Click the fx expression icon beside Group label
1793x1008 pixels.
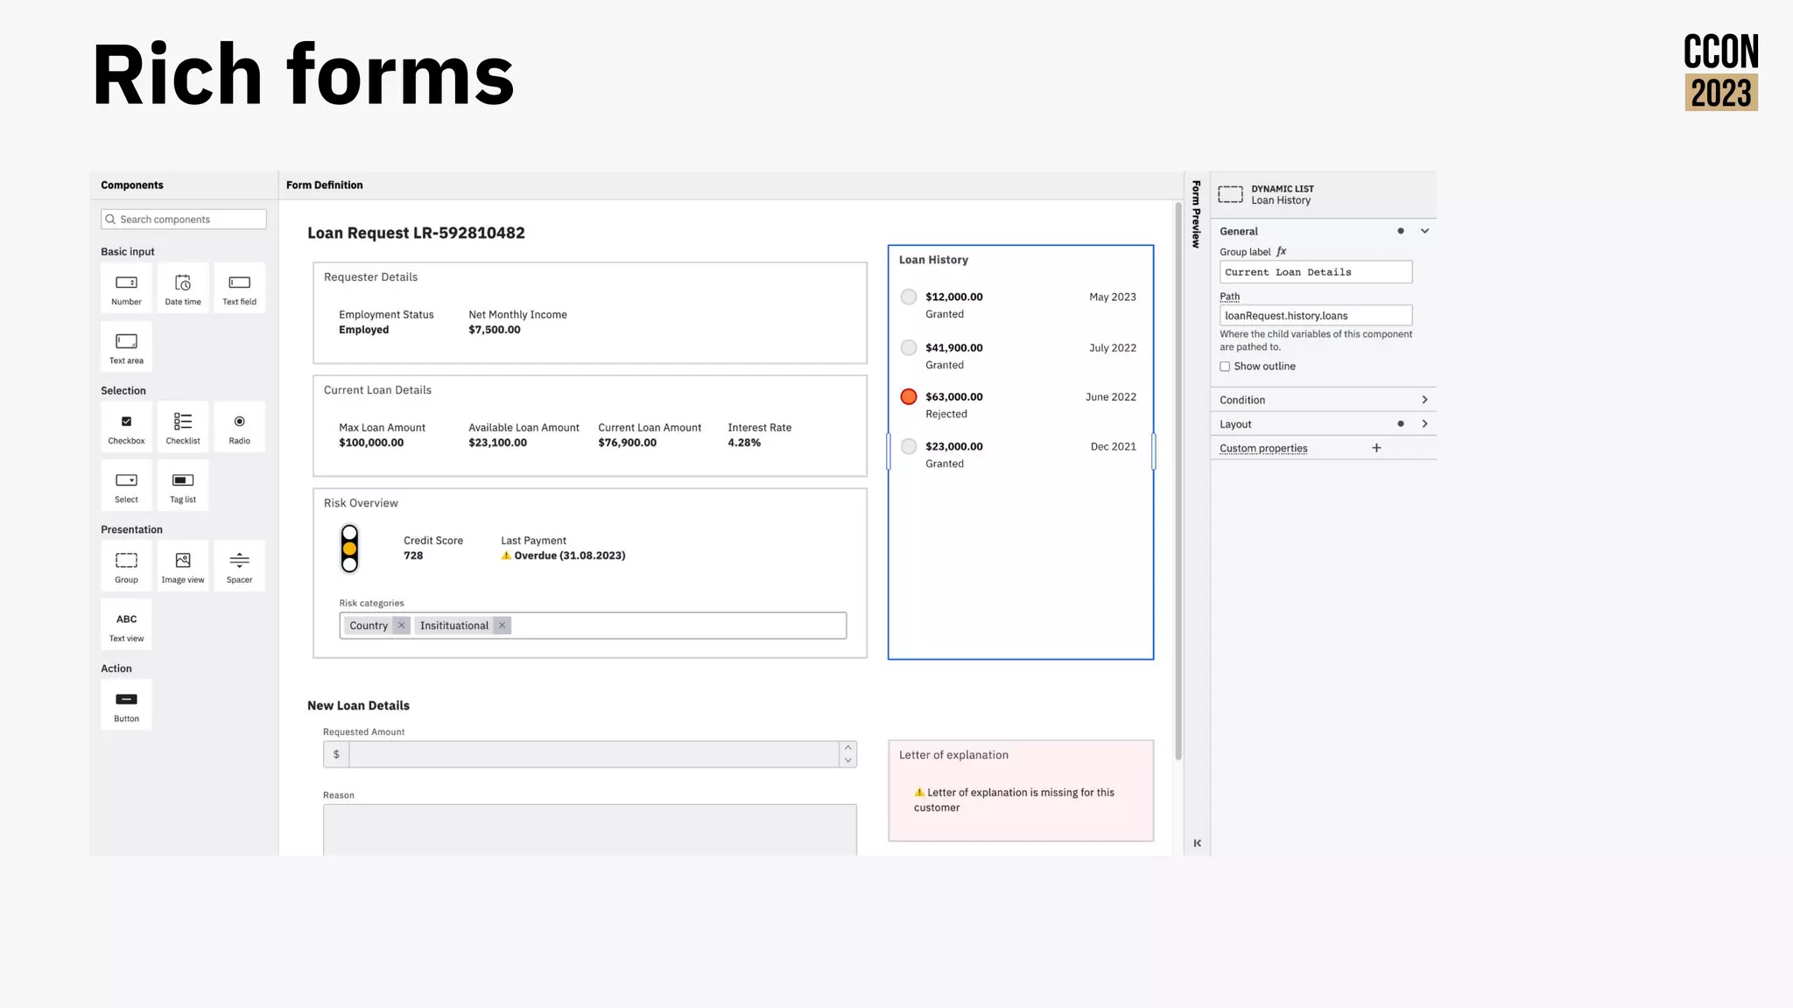pyautogui.click(x=1282, y=251)
